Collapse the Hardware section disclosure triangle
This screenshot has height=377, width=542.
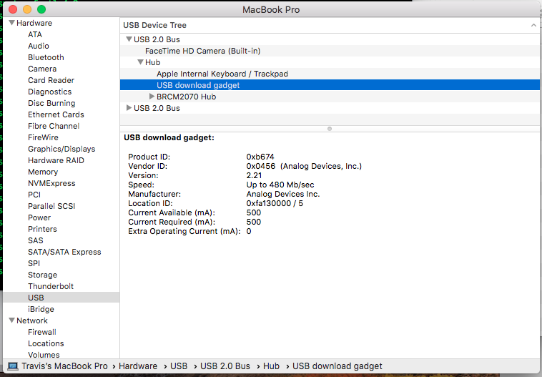pos(11,23)
